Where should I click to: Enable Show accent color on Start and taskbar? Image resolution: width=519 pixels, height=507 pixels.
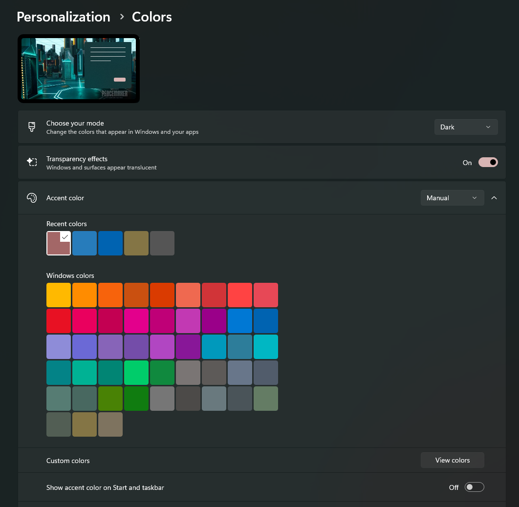click(474, 487)
